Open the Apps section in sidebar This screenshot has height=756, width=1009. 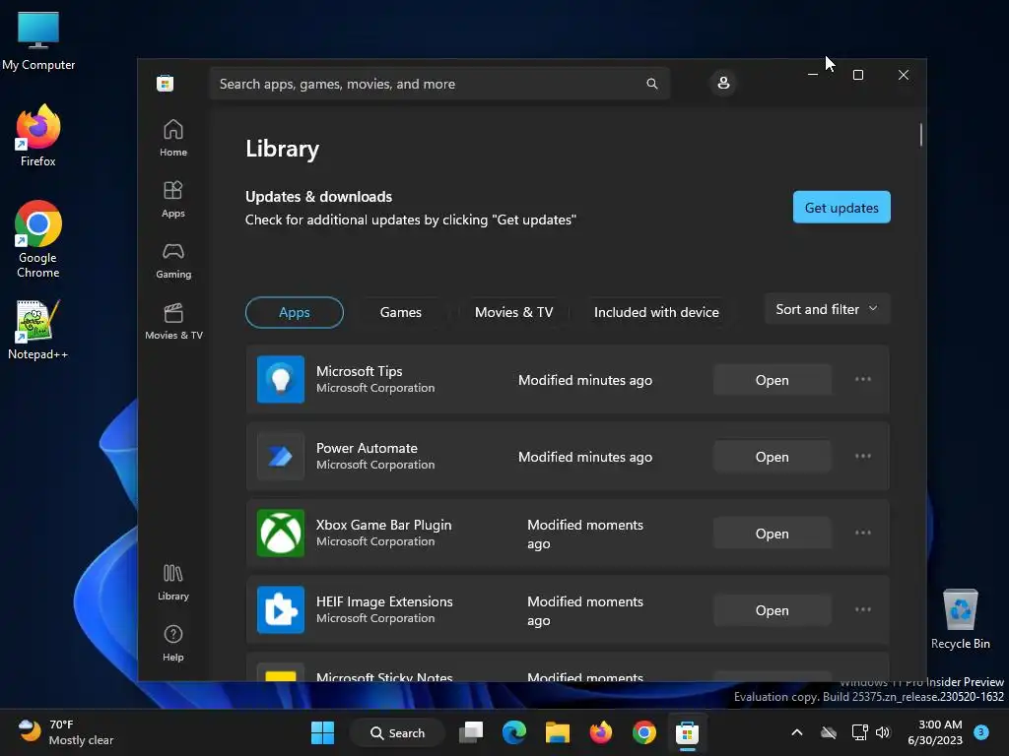[x=173, y=199]
